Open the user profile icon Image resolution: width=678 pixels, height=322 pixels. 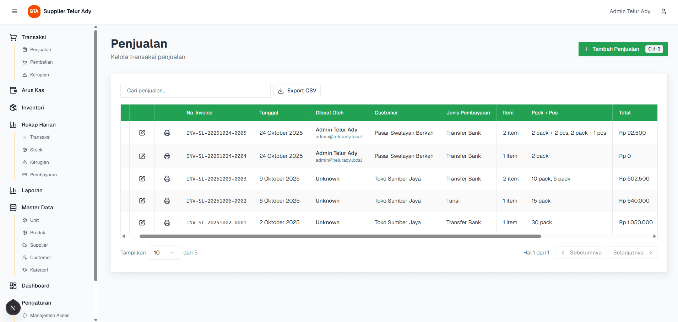(x=663, y=11)
